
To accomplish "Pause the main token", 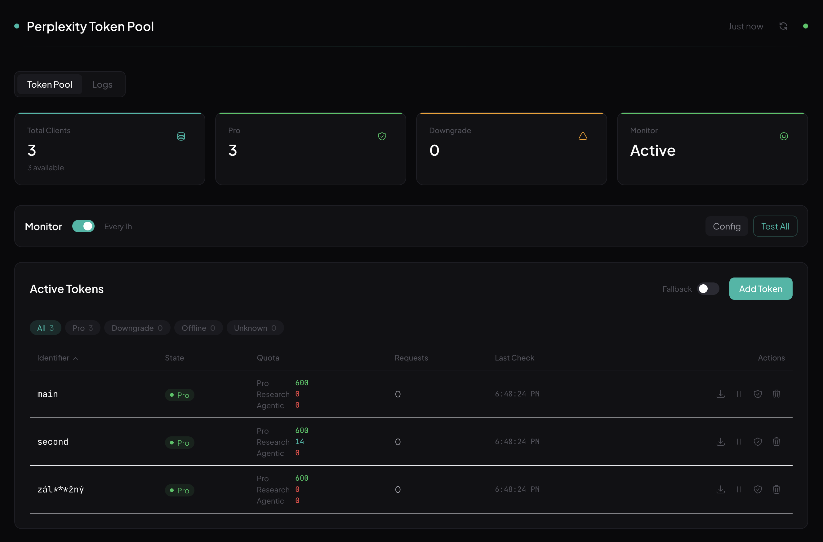I will click(x=739, y=394).
